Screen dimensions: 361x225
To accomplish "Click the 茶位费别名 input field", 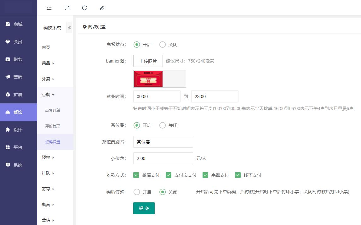I will click(x=163, y=142).
